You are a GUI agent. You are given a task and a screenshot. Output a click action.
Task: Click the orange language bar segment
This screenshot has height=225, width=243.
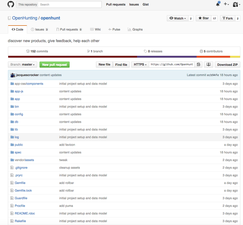[x=213, y=57]
